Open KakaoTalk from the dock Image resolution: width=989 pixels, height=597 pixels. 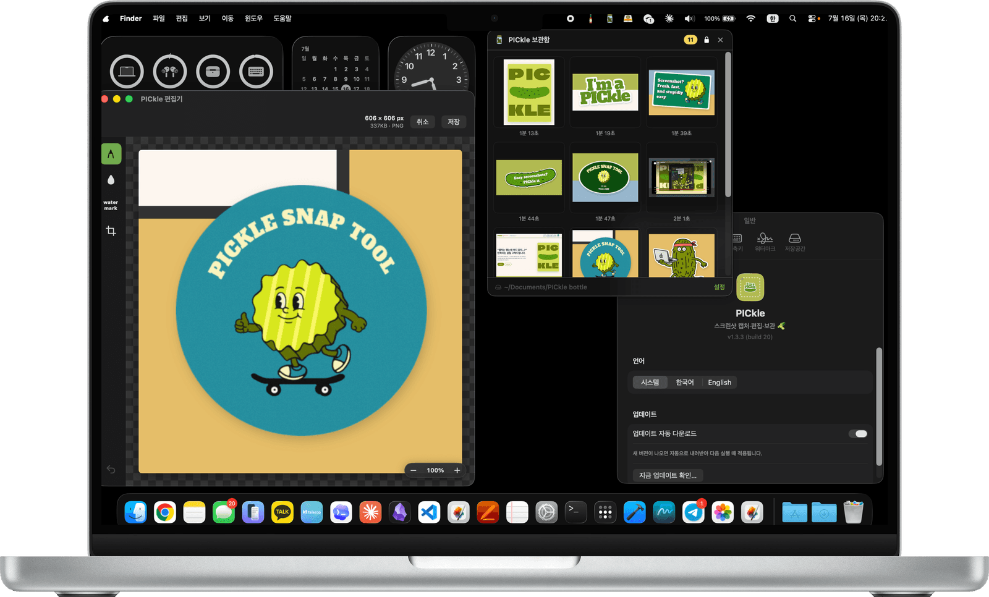(x=282, y=512)
